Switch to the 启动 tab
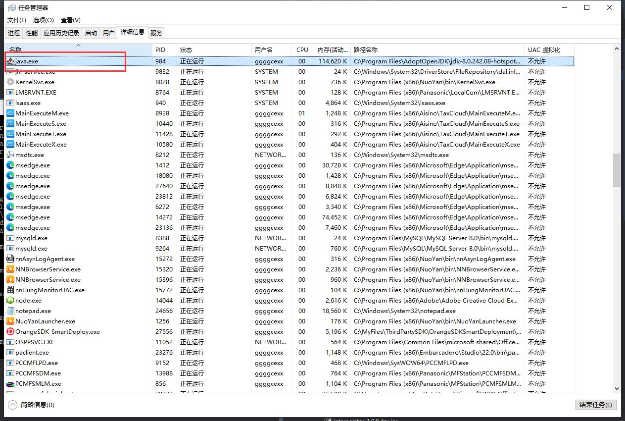 tap(91, 33)
